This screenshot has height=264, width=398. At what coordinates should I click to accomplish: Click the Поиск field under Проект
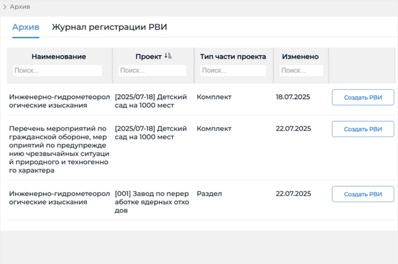153,70
